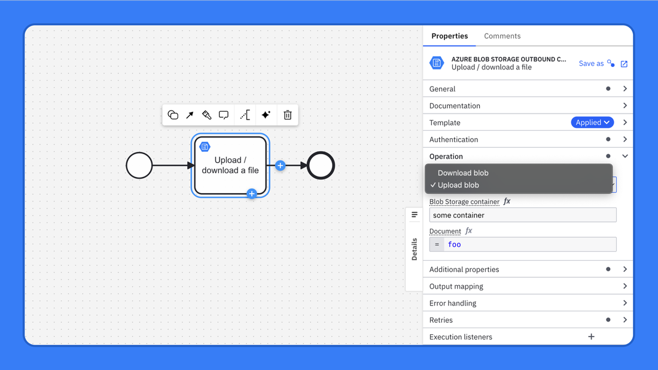Screen dimensions: 658x370
Task: Click the Blob Storage container input field
Action: coord(522,215)
